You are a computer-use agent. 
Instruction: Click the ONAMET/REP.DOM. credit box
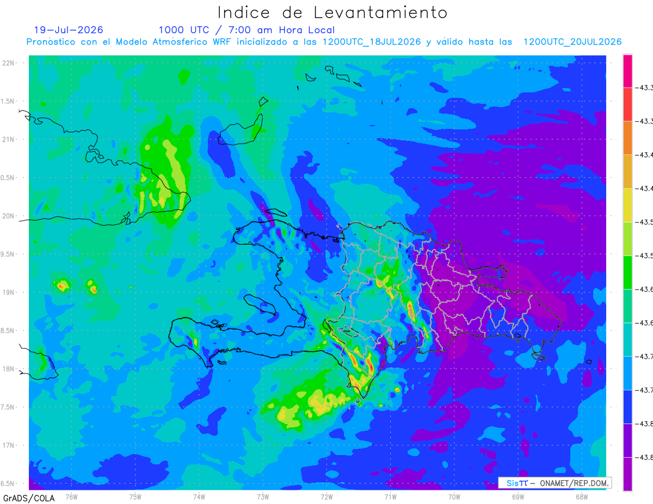coord(555,483)
